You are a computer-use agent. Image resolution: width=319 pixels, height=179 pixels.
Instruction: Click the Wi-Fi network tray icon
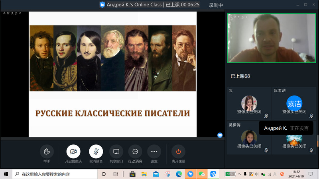coord(270,174)
